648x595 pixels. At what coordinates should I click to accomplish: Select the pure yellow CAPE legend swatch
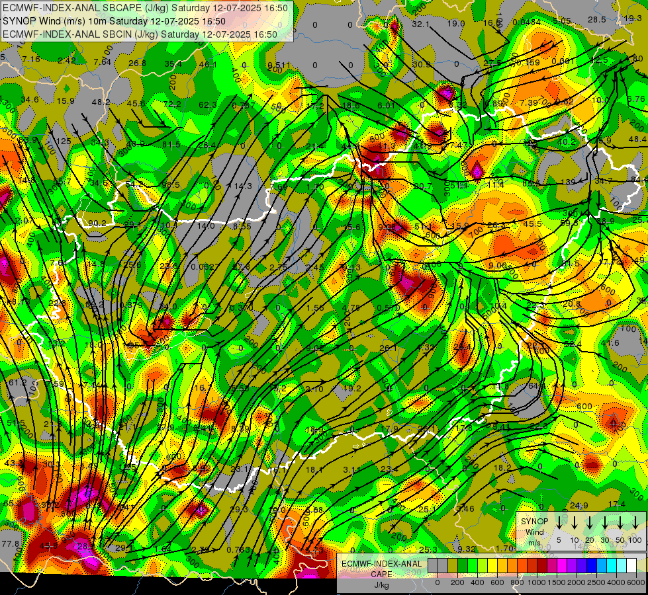click(492, 566)
